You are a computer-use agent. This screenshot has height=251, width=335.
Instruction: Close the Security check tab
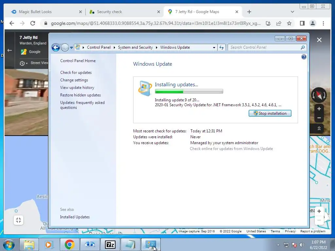[x=159, y=12]
